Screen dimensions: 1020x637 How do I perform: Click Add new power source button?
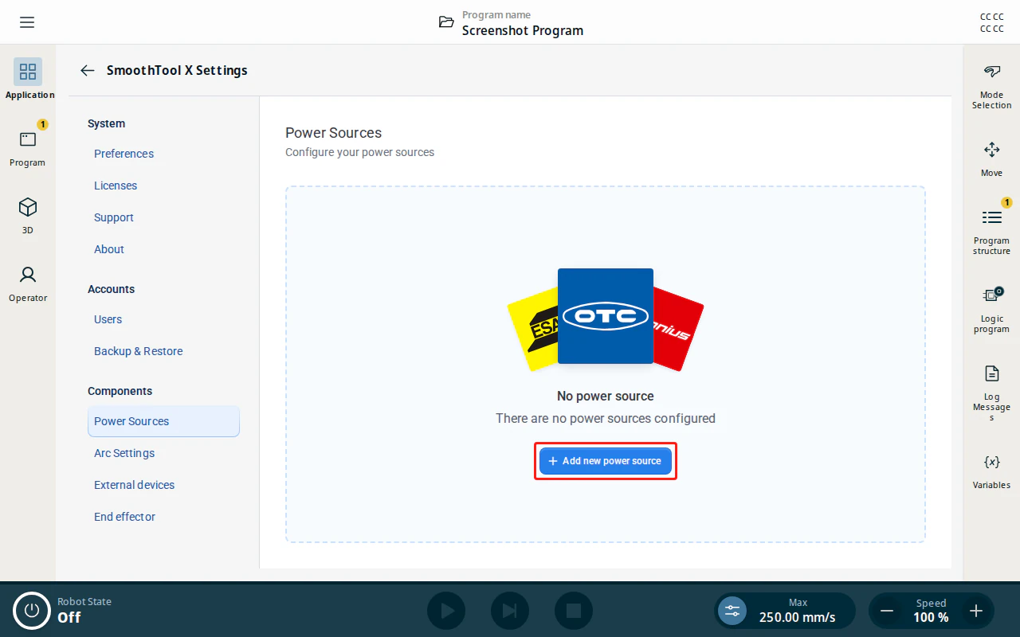[x=606, y=461]
